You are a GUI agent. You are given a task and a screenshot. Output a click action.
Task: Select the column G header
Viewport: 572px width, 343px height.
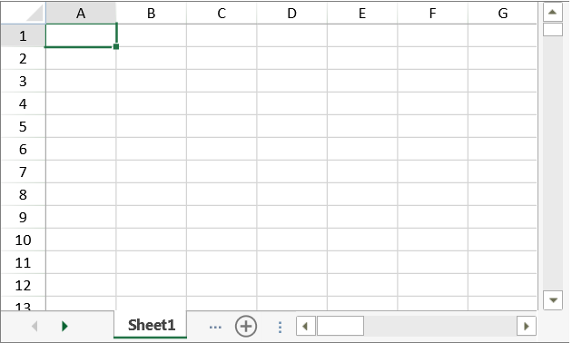503,14
